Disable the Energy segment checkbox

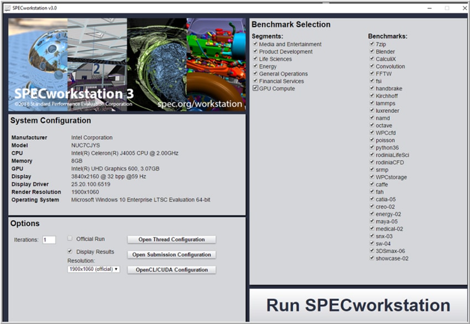[x=255, y=66]
